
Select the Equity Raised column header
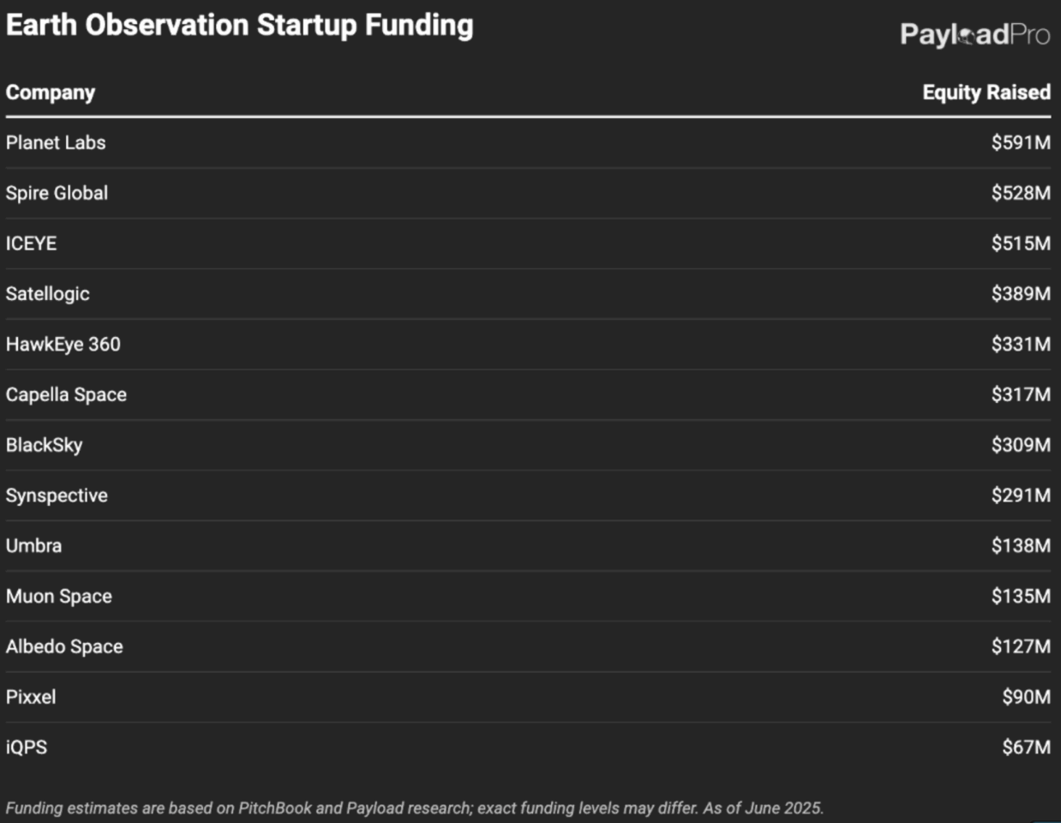(x=986, y=93)
